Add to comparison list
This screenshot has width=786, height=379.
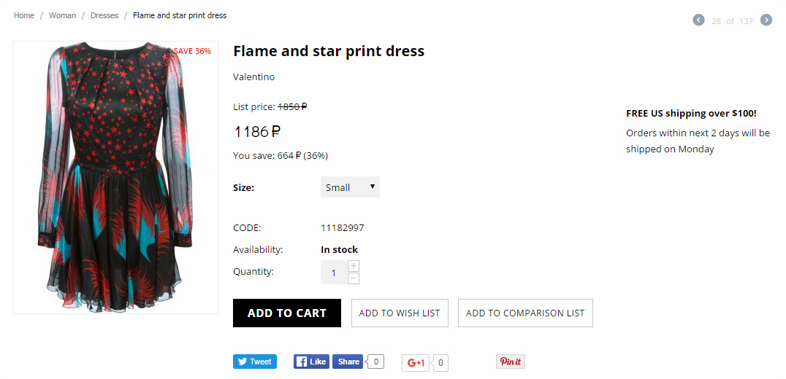coord(525,313)
